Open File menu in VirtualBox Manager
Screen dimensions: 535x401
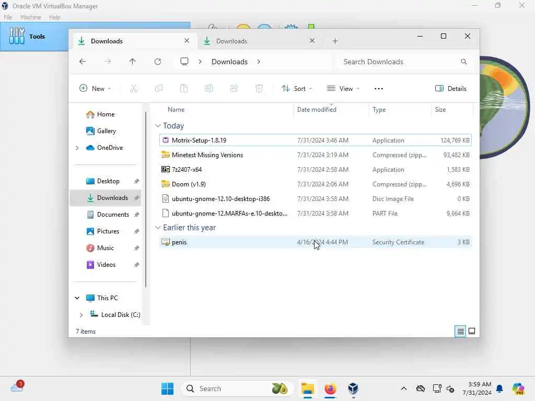pyautogui.click(x=8, y=17)
